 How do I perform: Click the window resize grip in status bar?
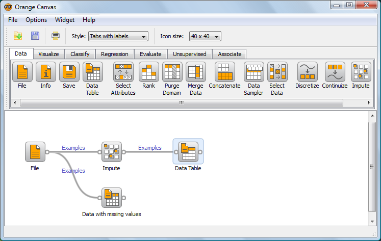tap(373, 234)
